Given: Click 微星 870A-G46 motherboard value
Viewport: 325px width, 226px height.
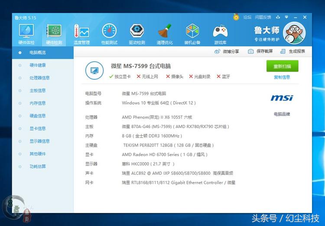Looking at the screenshot, I should tap(175, 127).
